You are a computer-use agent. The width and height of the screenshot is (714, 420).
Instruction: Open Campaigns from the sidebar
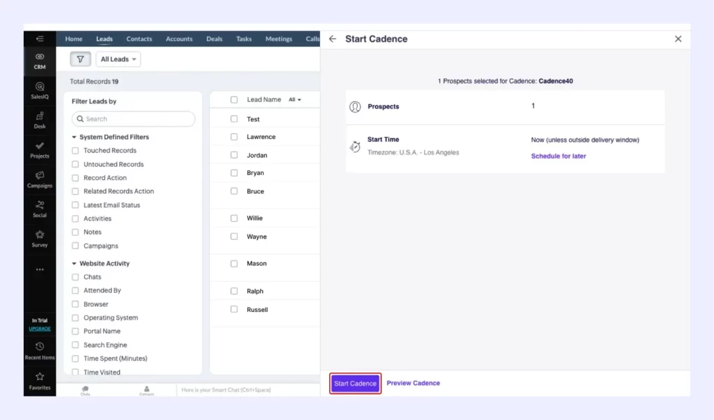[40, 179]
